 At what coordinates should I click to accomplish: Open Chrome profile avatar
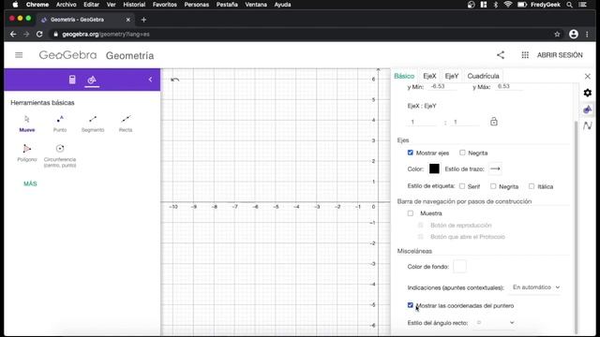point(574,34)
